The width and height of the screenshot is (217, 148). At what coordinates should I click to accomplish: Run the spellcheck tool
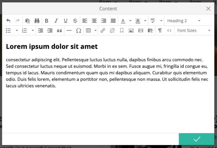tap(153, 21)
